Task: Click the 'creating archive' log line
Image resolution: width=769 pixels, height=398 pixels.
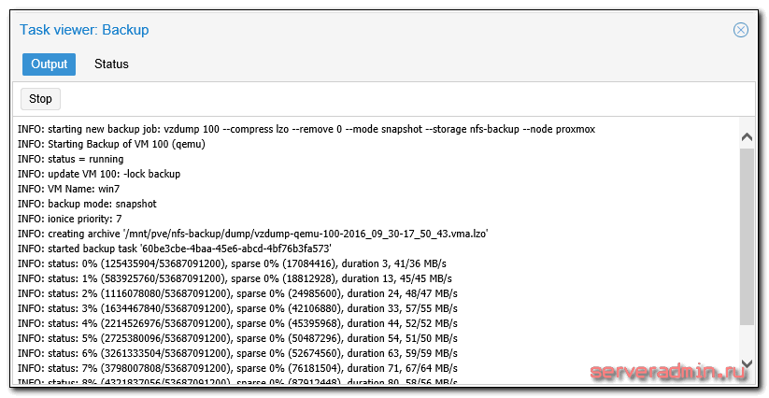Action: (x=252, y=234)
